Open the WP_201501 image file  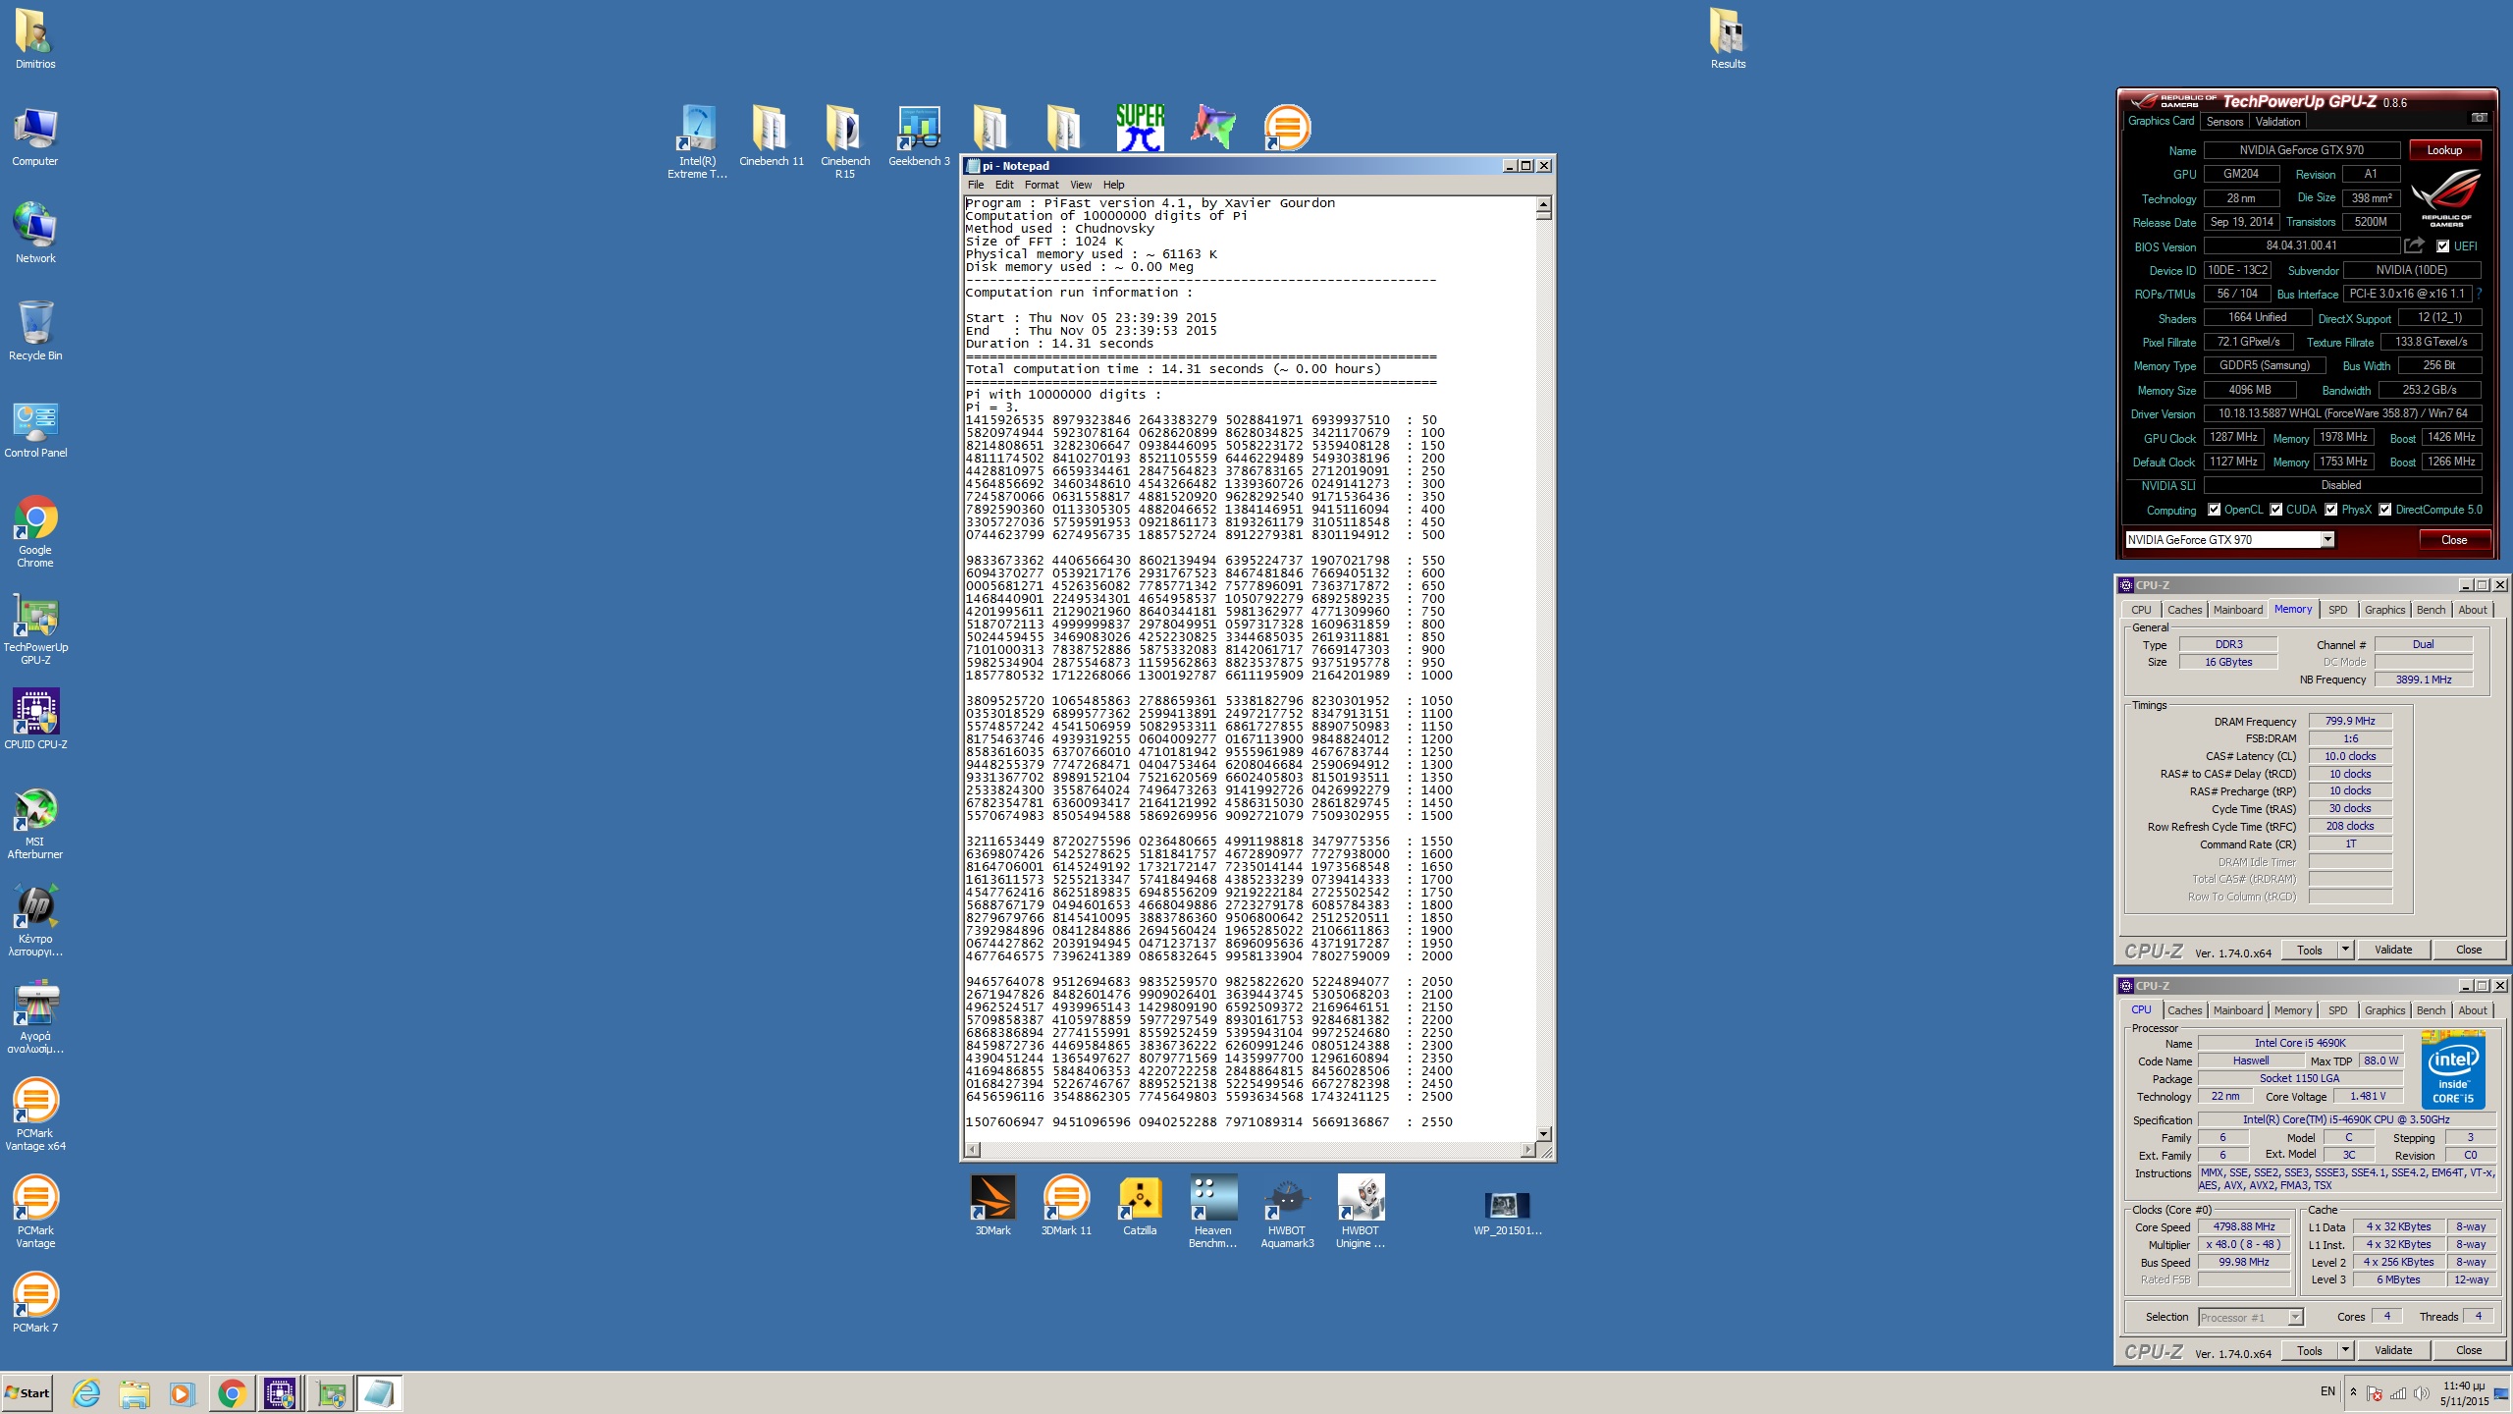(x=1507, y=1214)
